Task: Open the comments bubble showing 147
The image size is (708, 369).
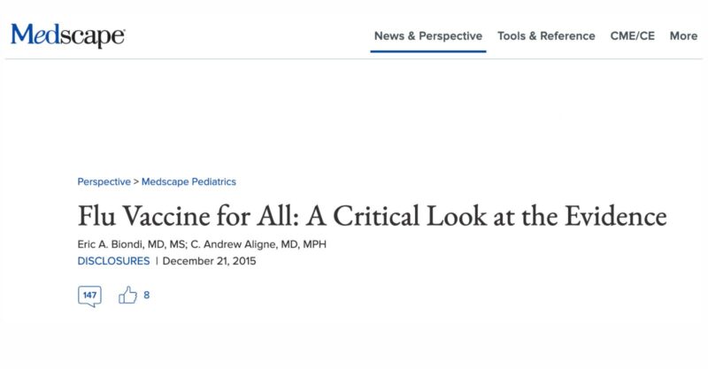Action: 89,296
